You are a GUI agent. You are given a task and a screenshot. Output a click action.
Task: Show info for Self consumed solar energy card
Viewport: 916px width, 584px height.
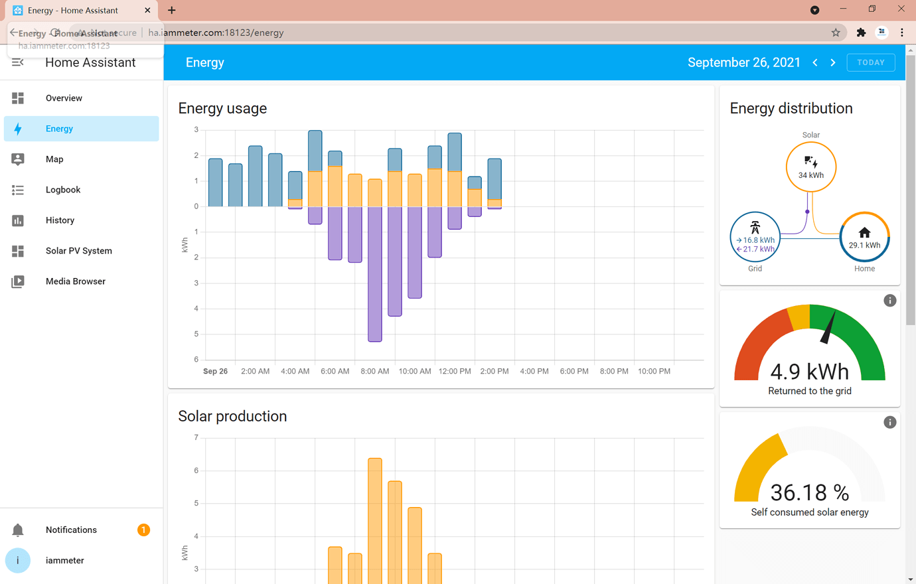890,422
